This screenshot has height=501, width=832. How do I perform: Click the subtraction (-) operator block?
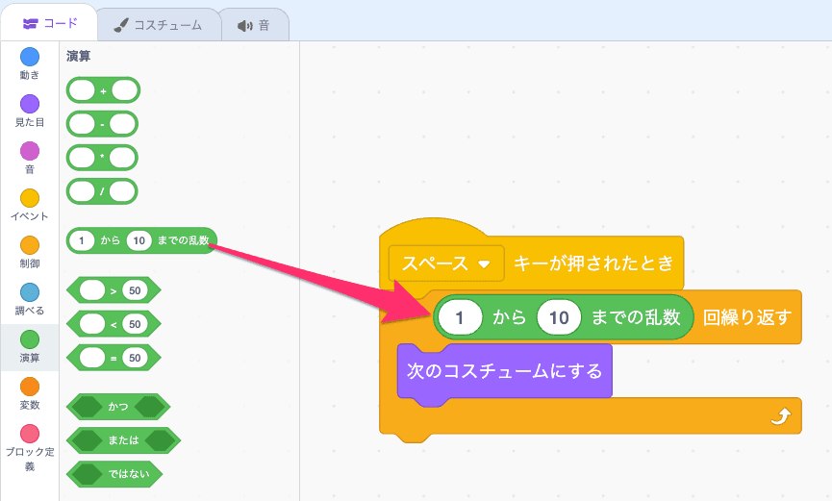pyautogui.click(x=102, y=124)
